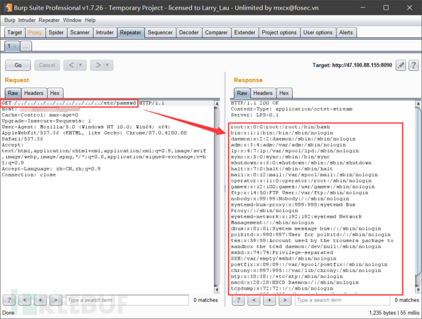The image size is (422, 319).
Task: Click GET /etc/passwd request line
Action: click(x=83, y=103)
